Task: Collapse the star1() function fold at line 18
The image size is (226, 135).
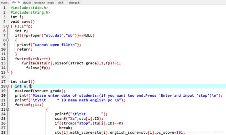Action: click(x=8, y=86)
